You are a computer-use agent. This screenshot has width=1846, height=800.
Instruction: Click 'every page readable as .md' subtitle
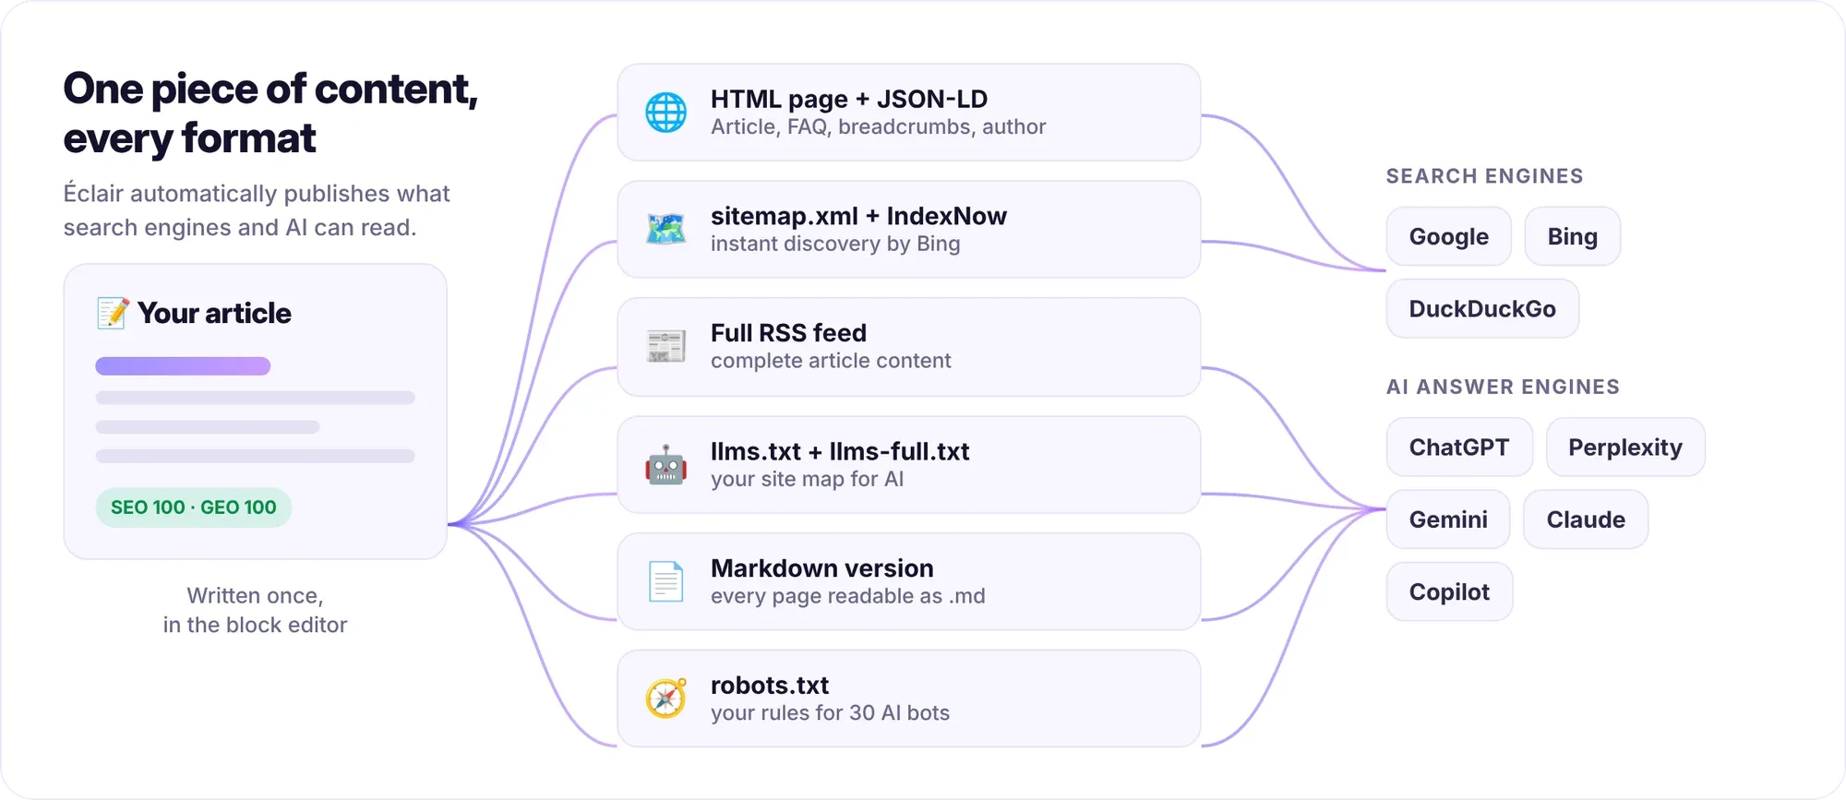(x=847, y=596)
